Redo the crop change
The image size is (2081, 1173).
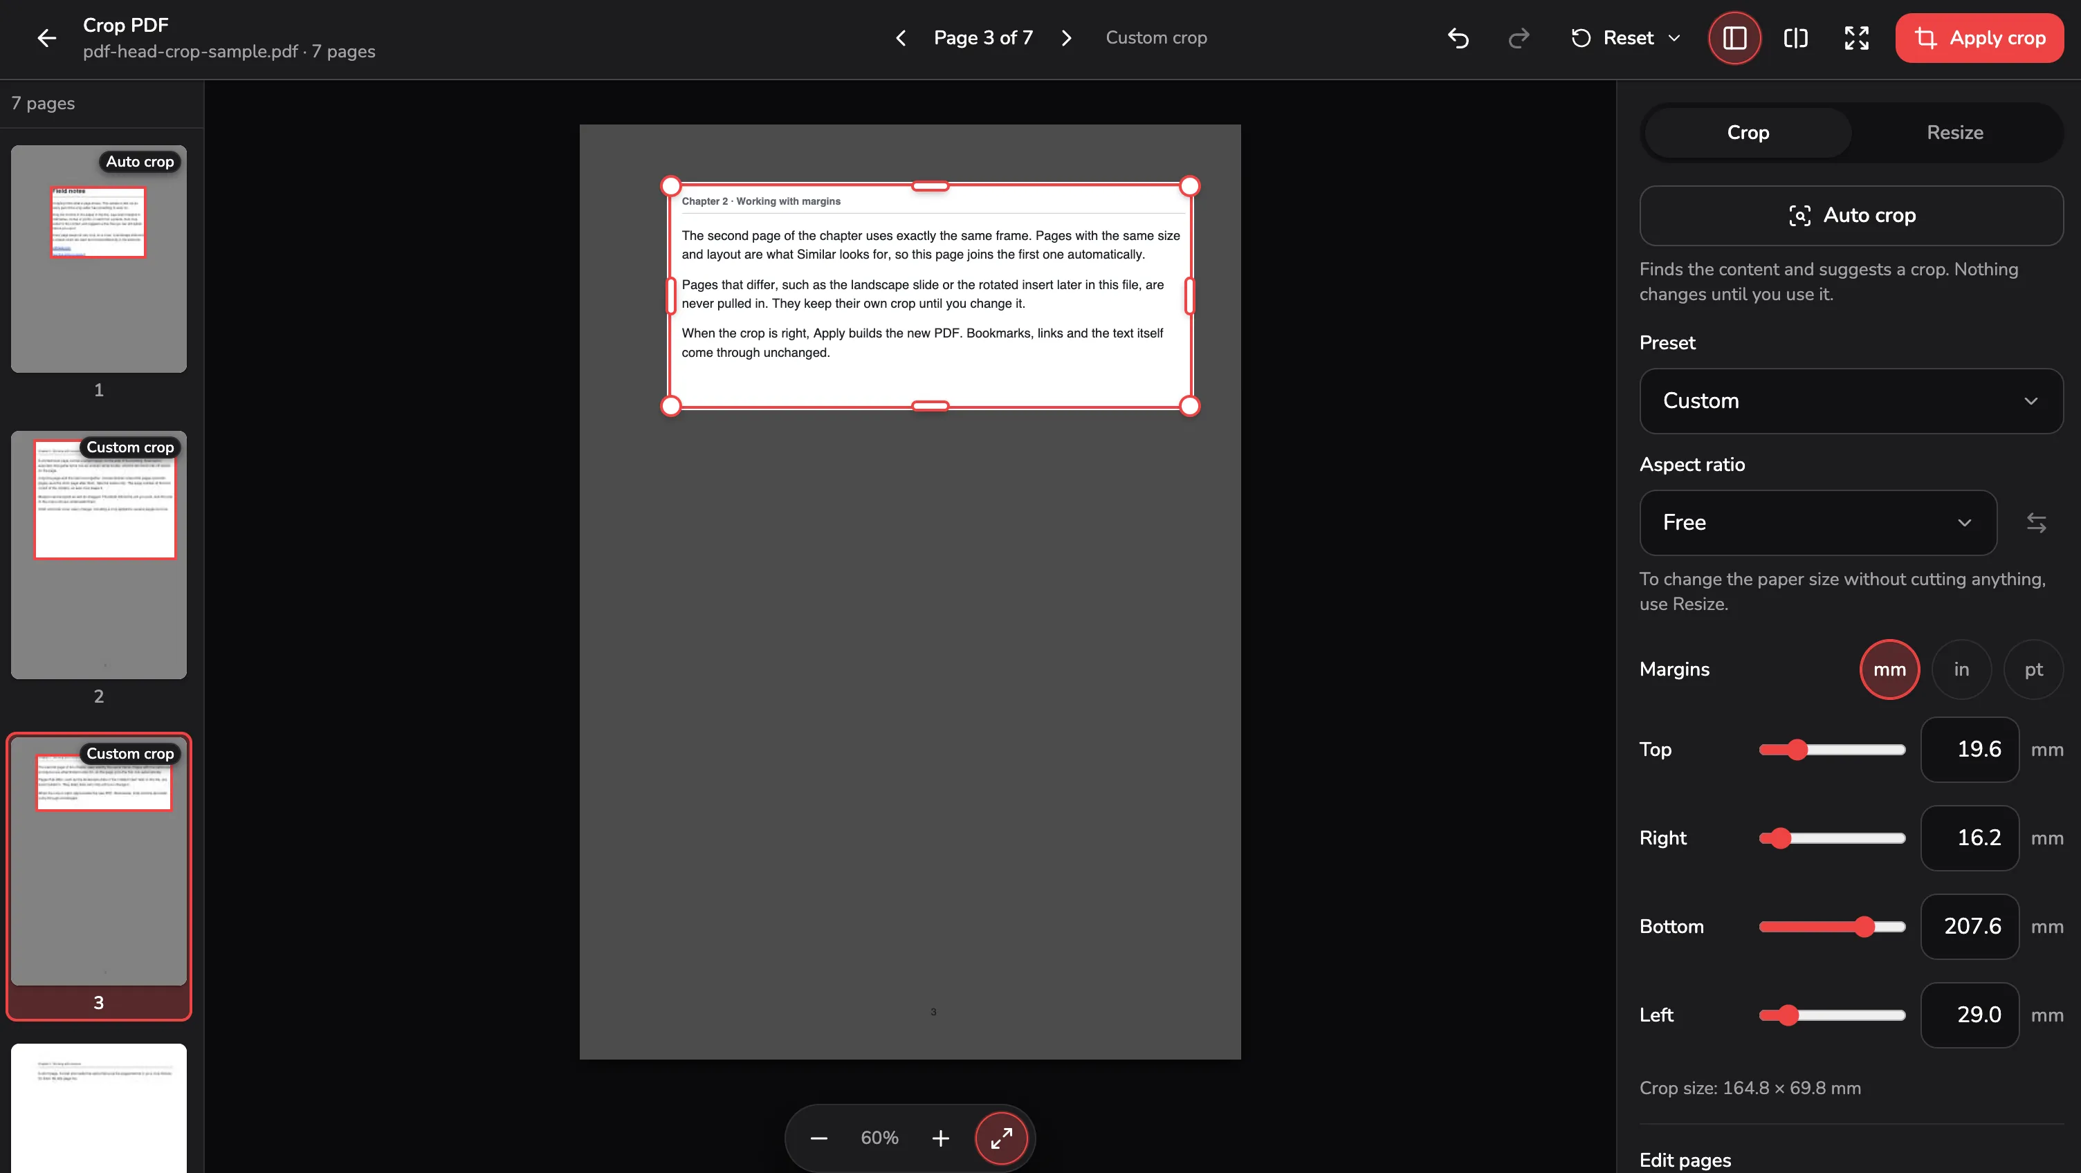(1519, 38)
